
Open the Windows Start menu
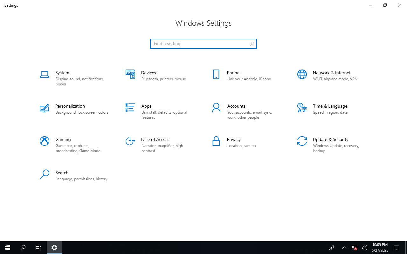8,248
